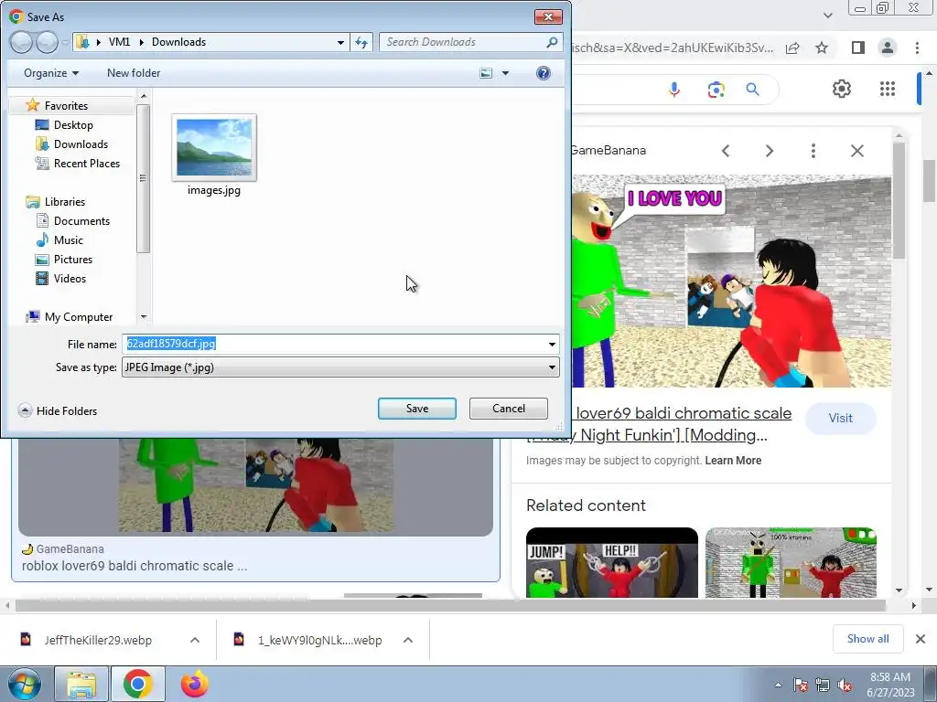Open Documents library
The image size is (937, 702).
(x=81, y=221)
